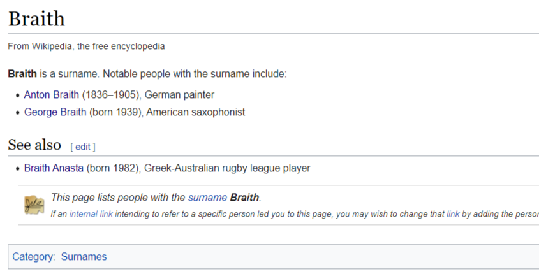Click bold italic Braith in the notice
The width and height of the screenshot is (539, 274).
(244, 198)
